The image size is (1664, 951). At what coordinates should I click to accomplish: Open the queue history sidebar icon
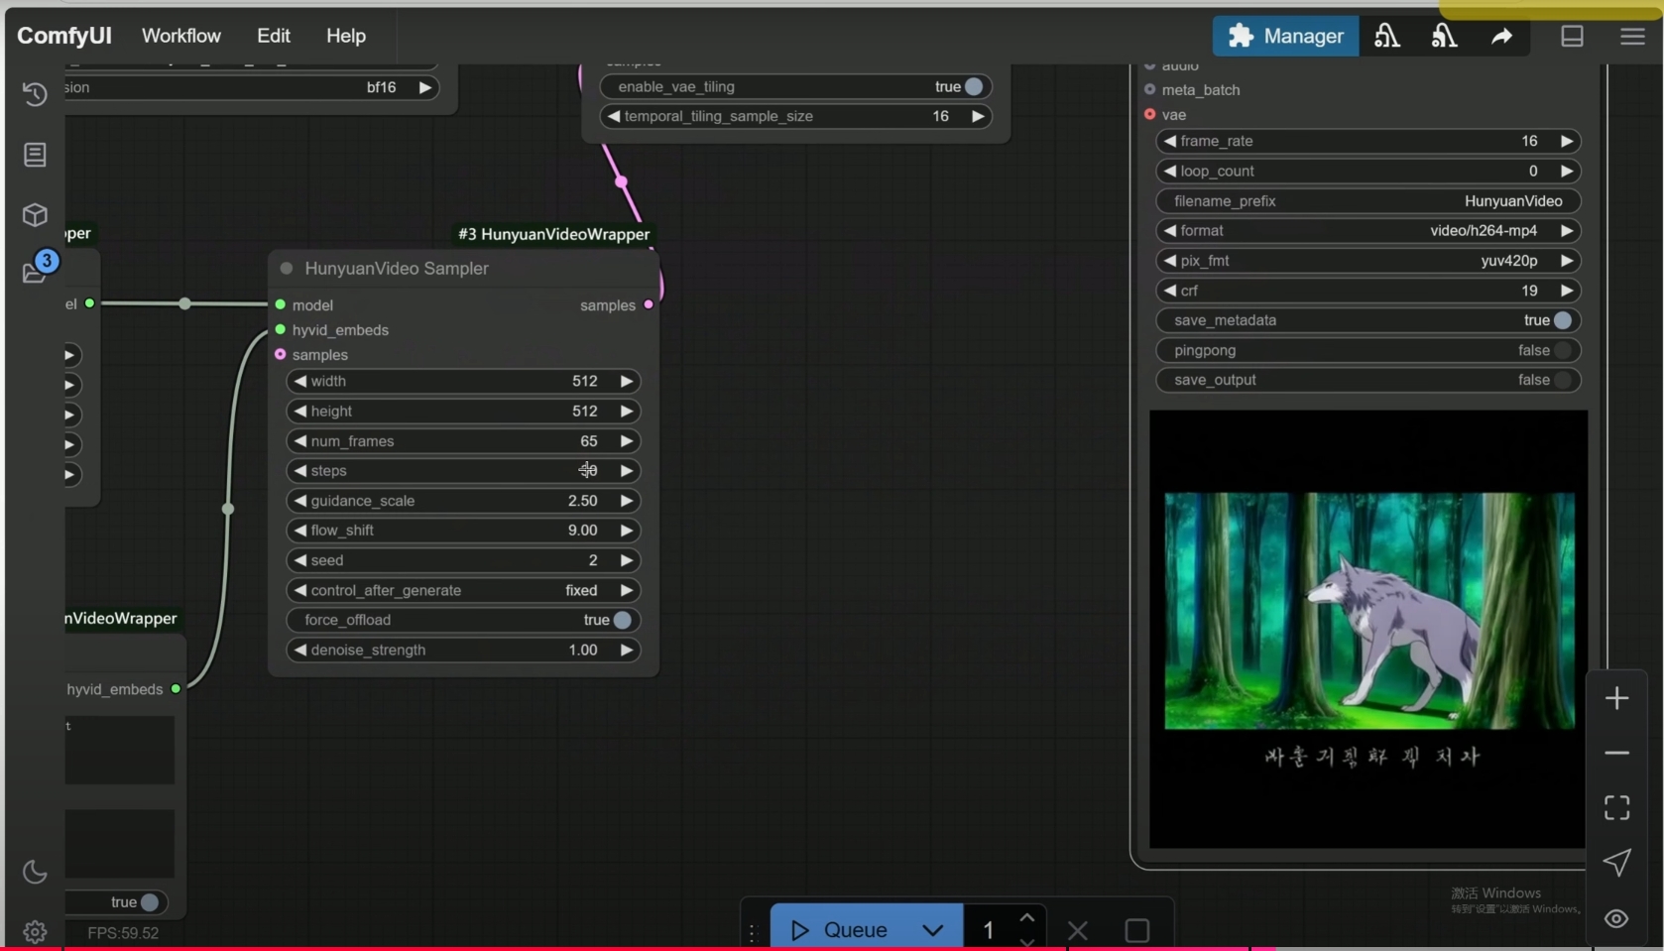pyautogui.click(x=35, y=94)
